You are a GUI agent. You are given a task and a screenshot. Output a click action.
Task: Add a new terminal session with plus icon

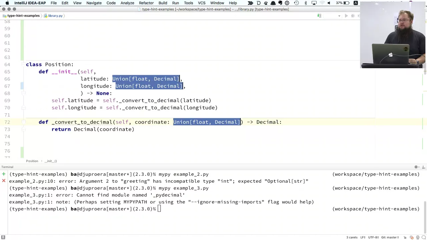4,174
